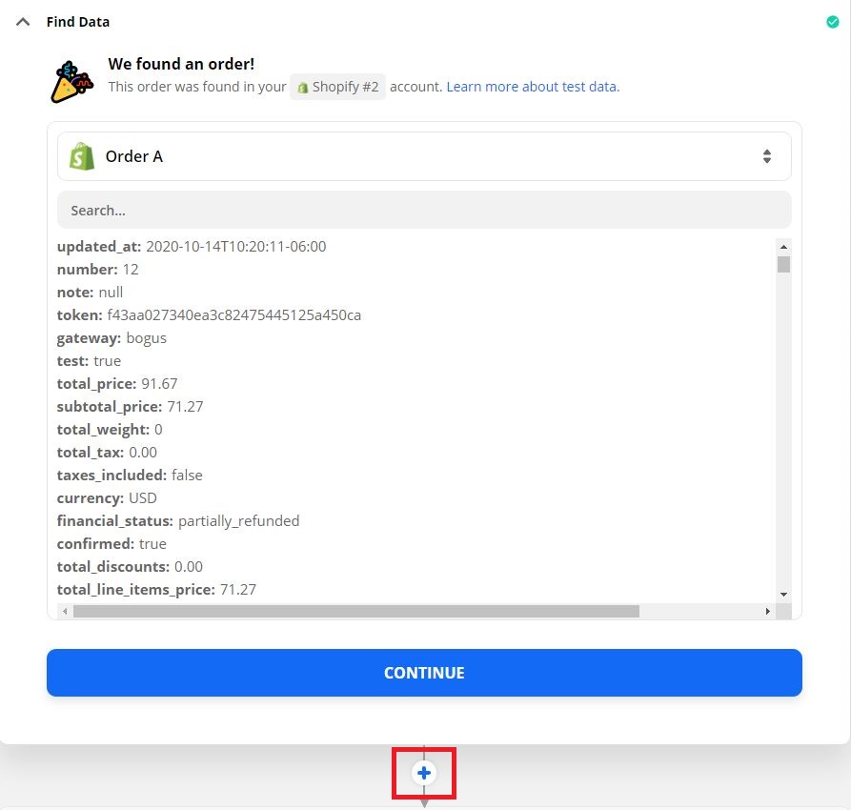Click the vertical scrollbar thumb

(783, 264)
